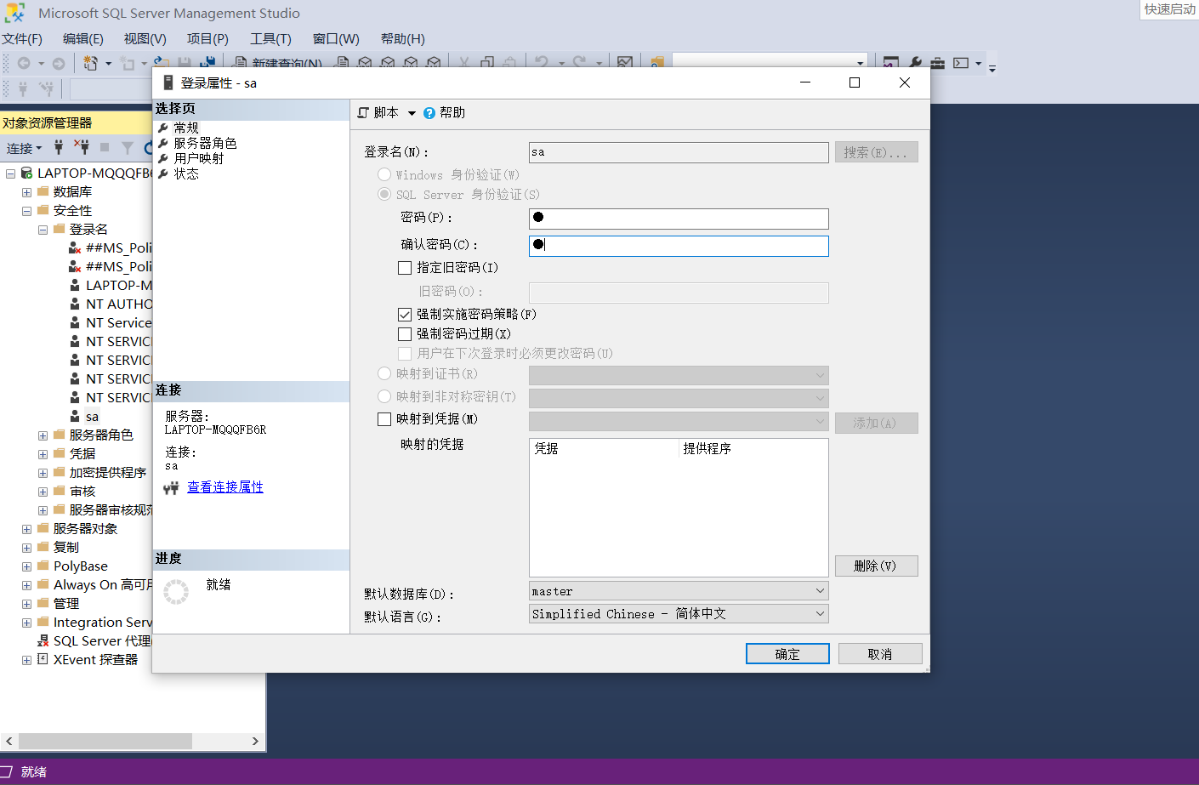
Task: Click the wrench properties toolbar icon
Action: coord(915,63)
